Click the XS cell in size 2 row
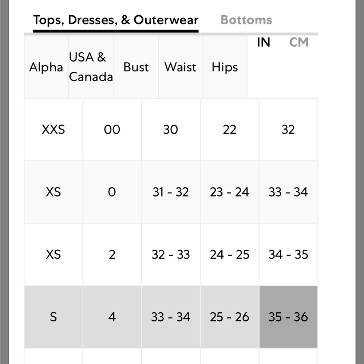This screenshot has height=364, width=364. 54,254
